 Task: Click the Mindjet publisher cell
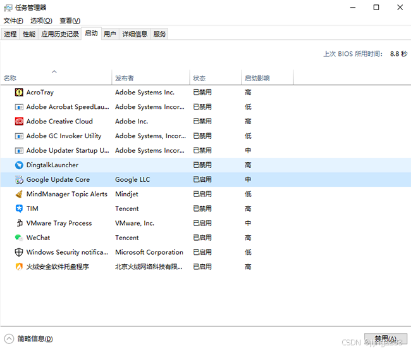coord(126,194)
